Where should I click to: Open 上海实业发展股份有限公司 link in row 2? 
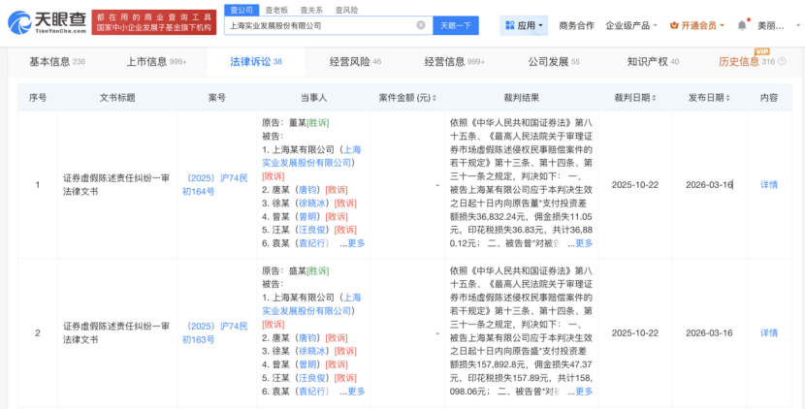pyautogui.click(x=311, y=303)
